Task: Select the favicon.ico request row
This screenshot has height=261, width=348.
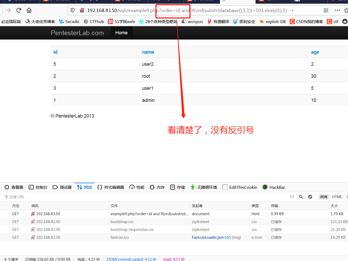Action: [x=174, y=237]
